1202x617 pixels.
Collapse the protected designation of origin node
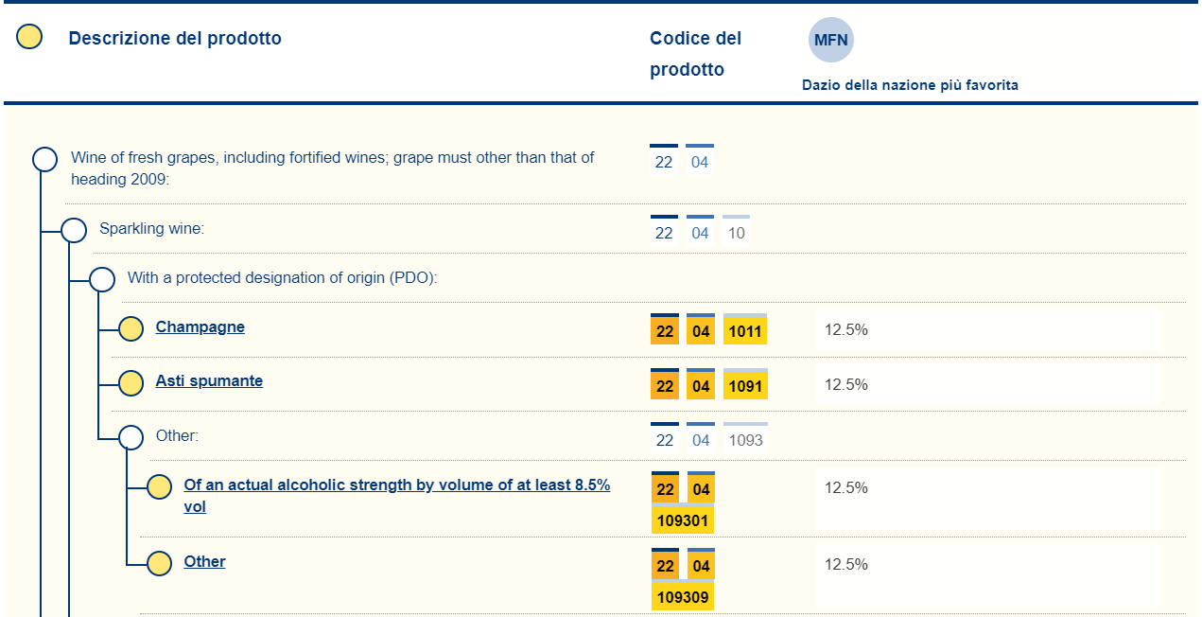tap(102, 279)
